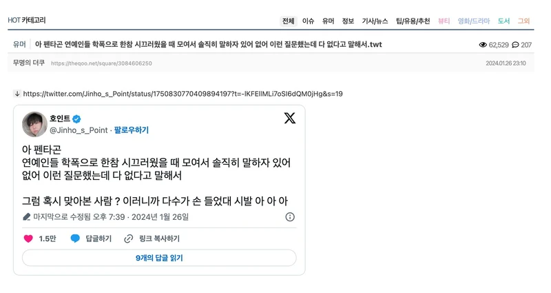Open the tweet info circle icon
The width and height of the screenshot is (551, 293).
(x=290, y=216)
